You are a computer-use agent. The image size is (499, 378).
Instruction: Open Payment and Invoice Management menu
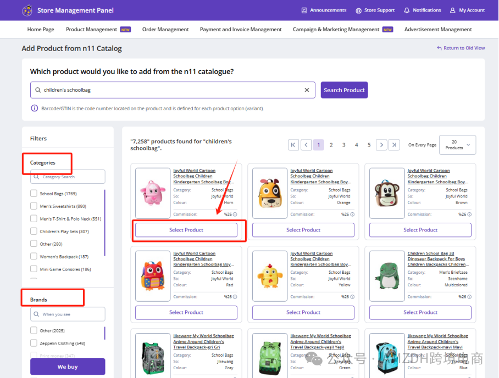click(241, 30)
